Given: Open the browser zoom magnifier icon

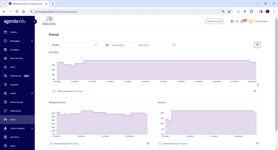Looking at the screenshot, I should coord(223,11).
